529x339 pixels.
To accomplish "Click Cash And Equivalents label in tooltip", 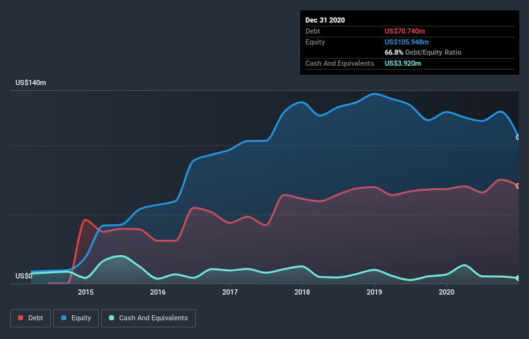I will point(340,63).
